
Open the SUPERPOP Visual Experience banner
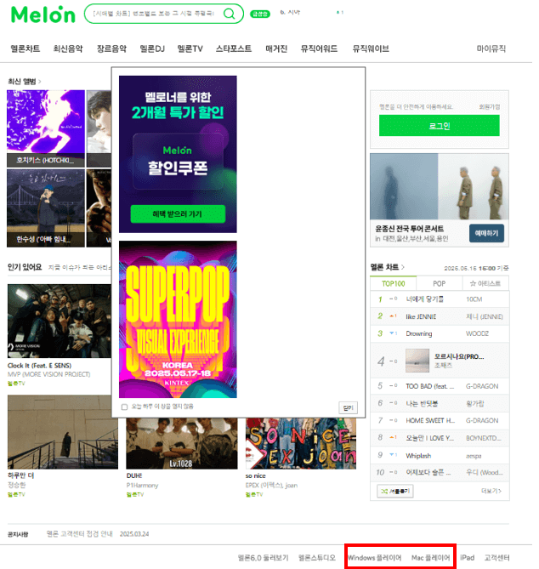coord(178,319)
